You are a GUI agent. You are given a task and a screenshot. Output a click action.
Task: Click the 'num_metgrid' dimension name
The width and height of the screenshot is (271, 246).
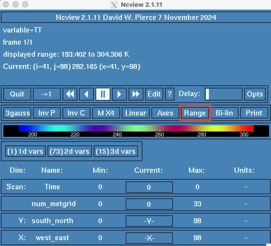click(53, 204)
